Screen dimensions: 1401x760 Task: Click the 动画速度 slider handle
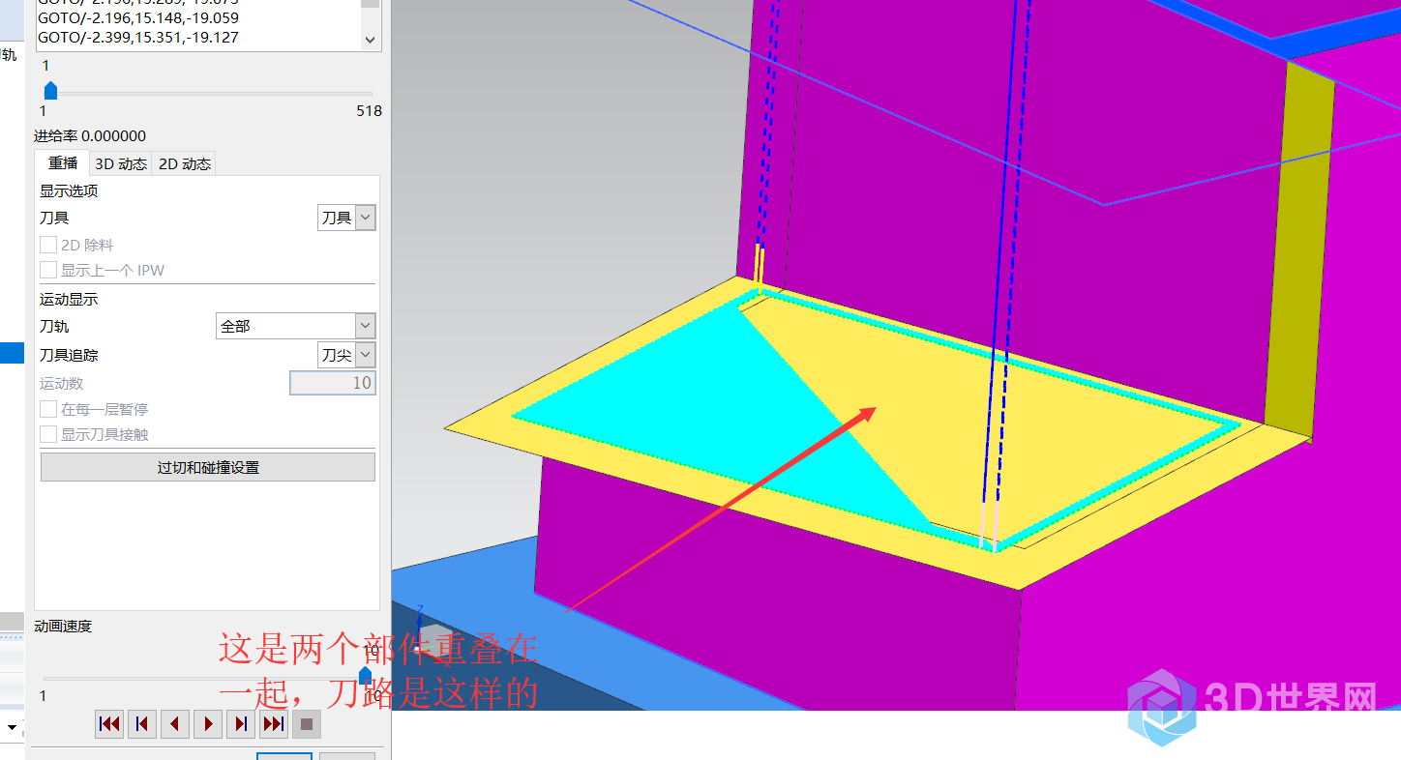coord(365,674)
